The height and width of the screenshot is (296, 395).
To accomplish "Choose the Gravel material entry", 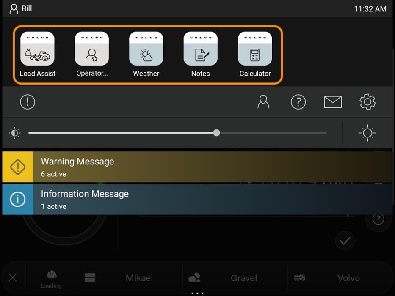I will pyautogui.click(x=243, y=278).
